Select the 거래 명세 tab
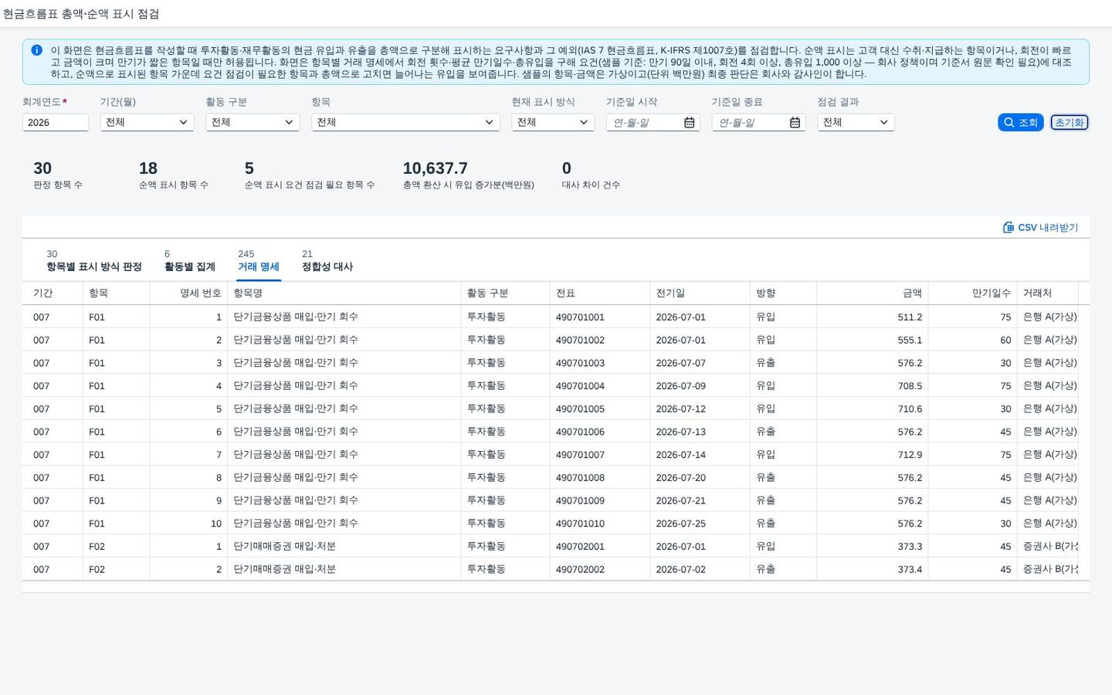The height and width of the screenshot is (695, 1112). coord(259,261)
